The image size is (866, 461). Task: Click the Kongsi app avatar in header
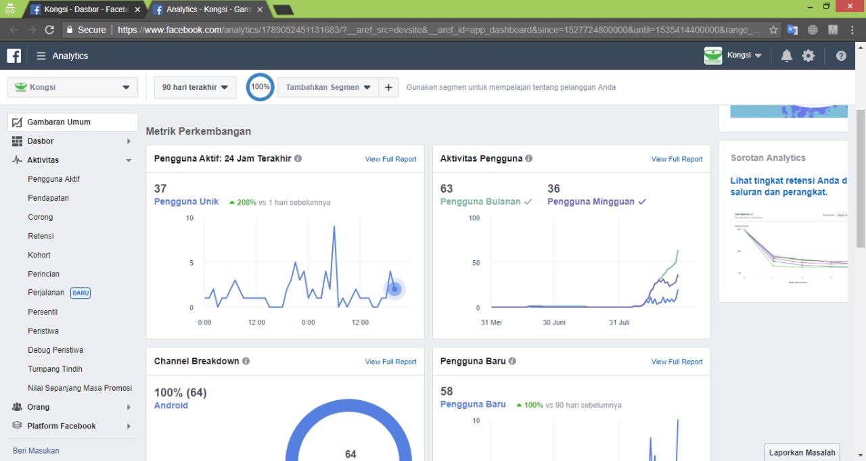pyautogui.click(x=713, y=55)
